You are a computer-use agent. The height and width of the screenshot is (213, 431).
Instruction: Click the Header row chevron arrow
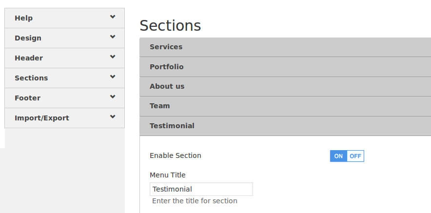113,57
